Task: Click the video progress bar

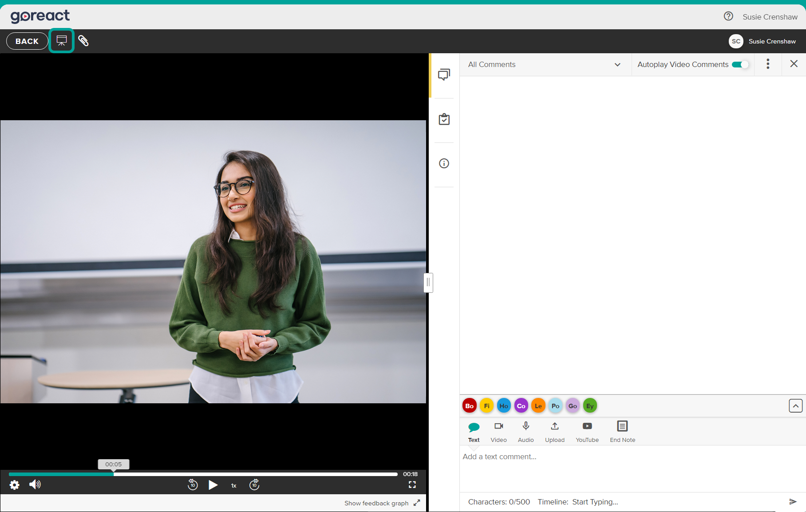Action: [203, 474]
